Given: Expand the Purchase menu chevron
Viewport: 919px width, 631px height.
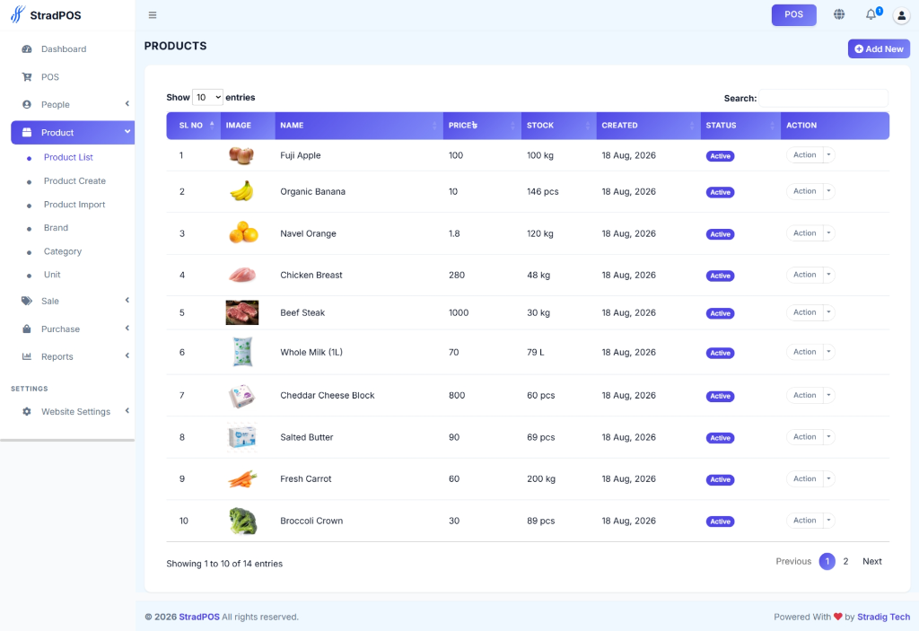Looking at the screenshot, I should point(127,329).
